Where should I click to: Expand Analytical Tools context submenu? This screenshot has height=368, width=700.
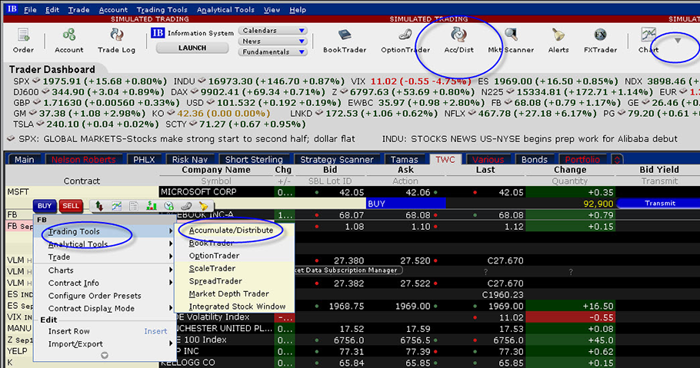point(106,244)
